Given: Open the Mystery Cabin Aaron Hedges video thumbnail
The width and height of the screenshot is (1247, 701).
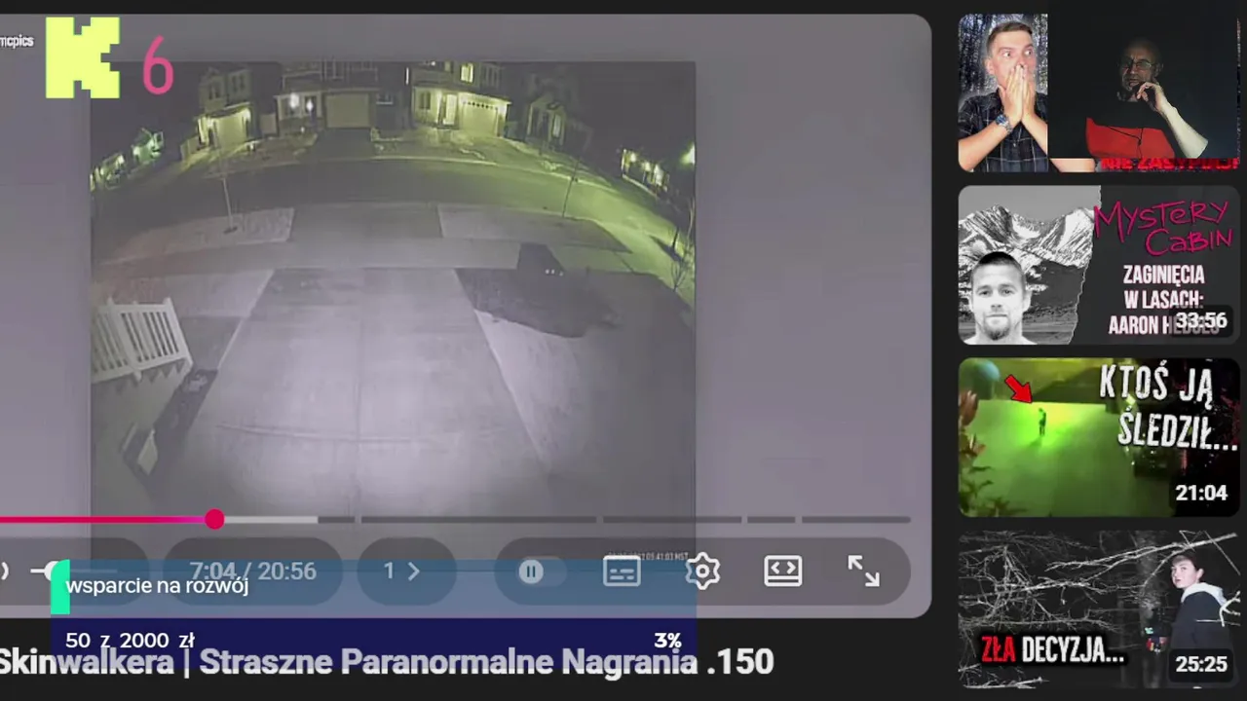Looking at the screenshot, I should coord(1099,265).
